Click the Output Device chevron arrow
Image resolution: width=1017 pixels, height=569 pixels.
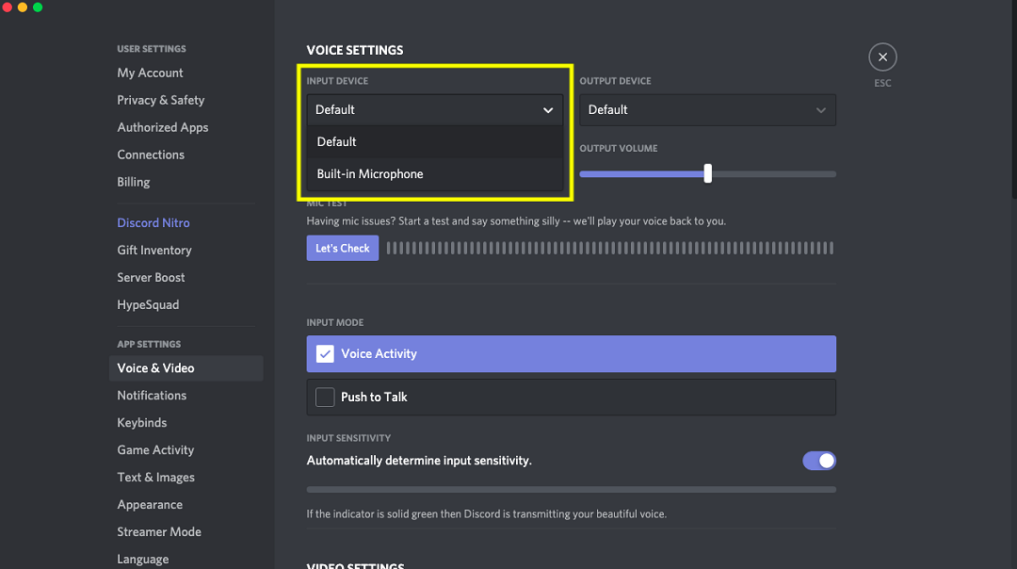821,110
